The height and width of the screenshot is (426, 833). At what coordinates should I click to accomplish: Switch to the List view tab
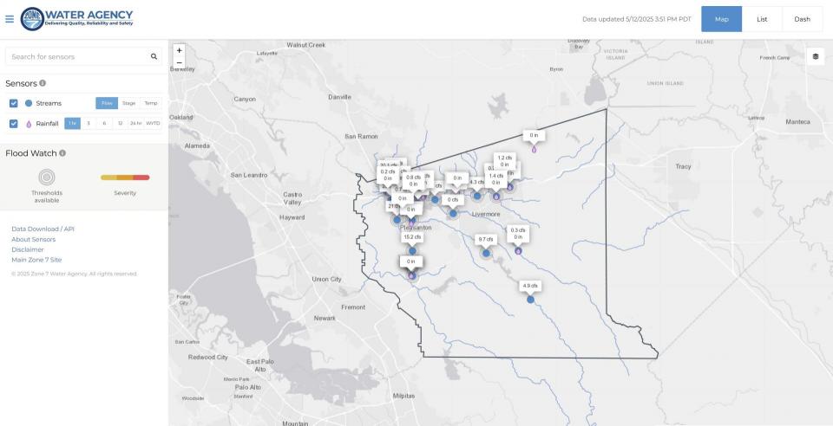pos(762,19)
